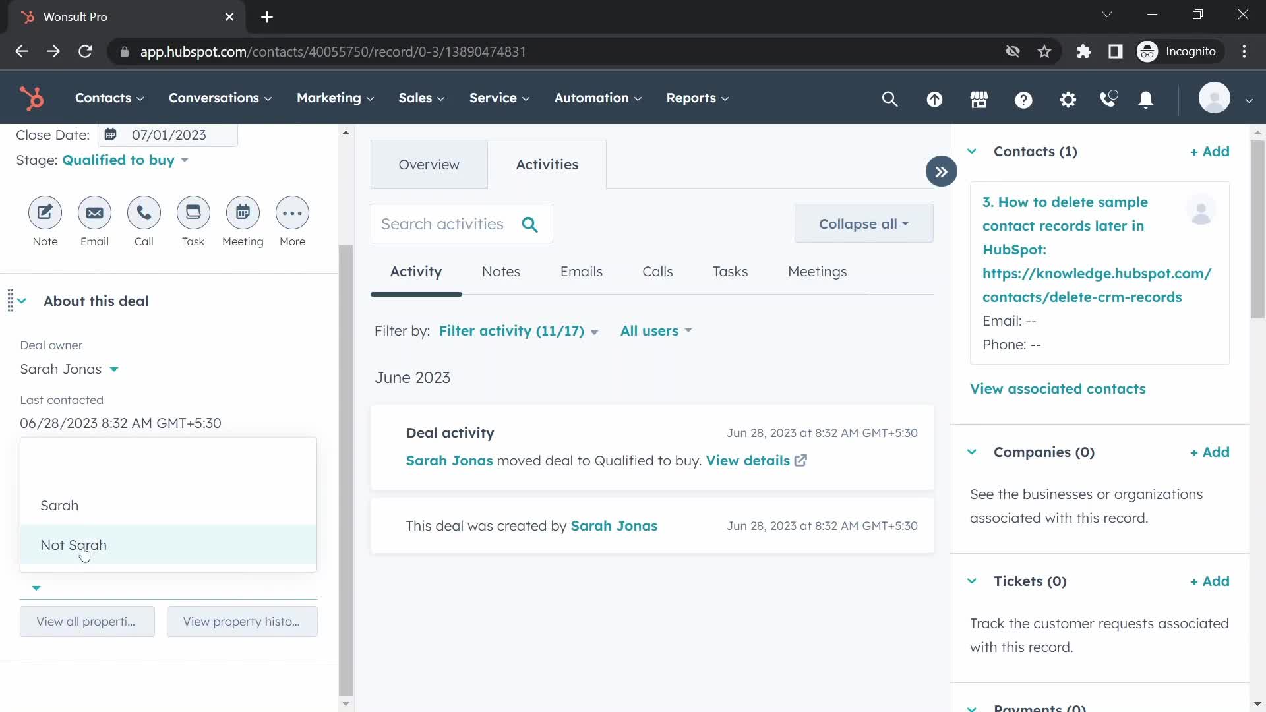Go back with the browser back arrow
Image resolution: width=1266 pixels, height=712 pixels.
point(22,51)
